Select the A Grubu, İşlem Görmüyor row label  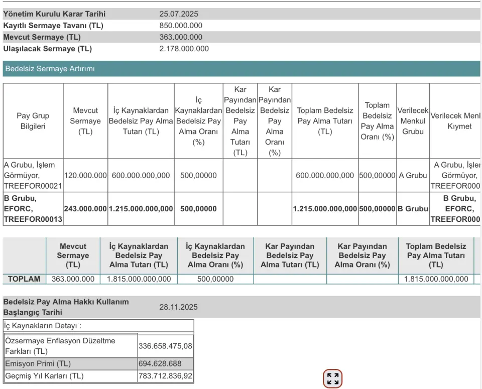point(30,175)
